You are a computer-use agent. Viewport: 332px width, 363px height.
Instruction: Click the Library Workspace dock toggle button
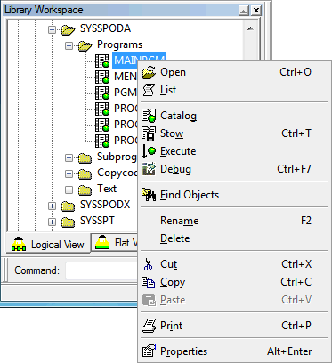pos(244,11)
